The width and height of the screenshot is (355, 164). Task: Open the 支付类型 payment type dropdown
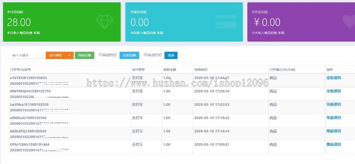pyautogui.click(x=60, y=55)
